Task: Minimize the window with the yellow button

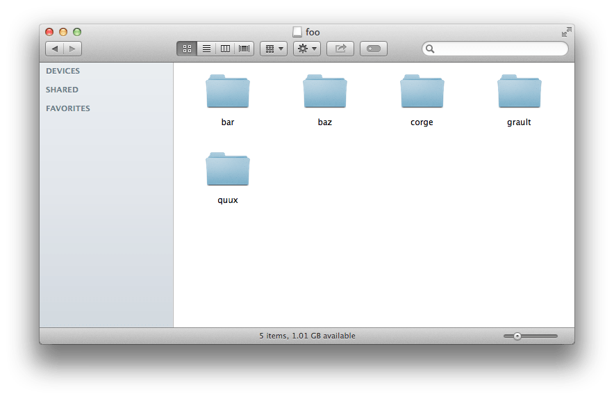Action: pyautogui.click(x=63, y=32)
